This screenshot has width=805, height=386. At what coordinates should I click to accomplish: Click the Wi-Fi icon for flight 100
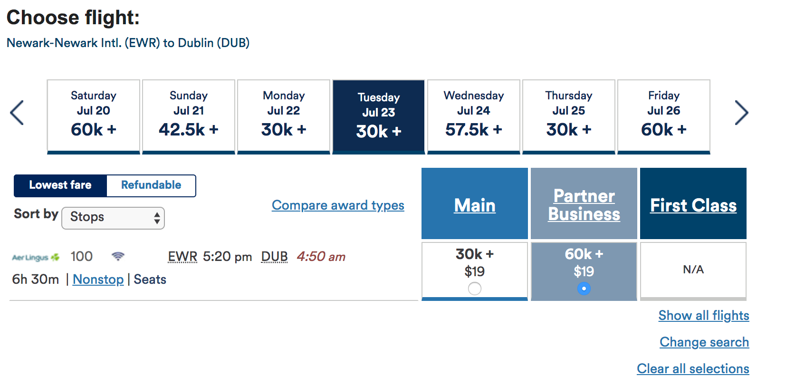[118, 257]
